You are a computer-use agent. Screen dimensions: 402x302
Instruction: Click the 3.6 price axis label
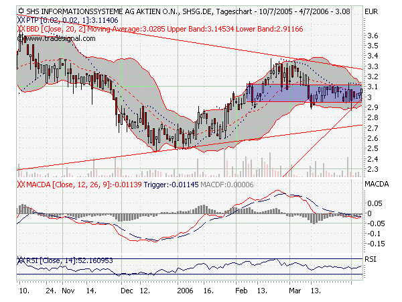pyautogui.click(x=373, y=36)
